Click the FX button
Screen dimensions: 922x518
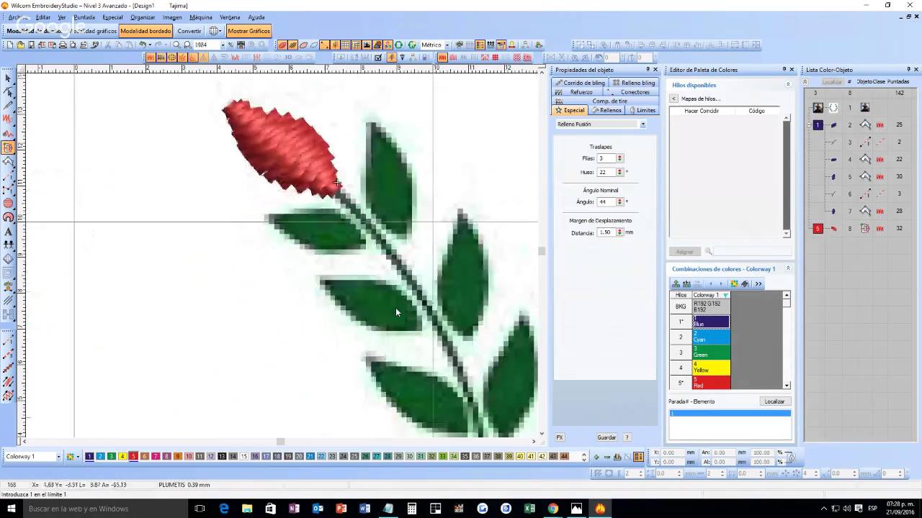pos(560,437)
